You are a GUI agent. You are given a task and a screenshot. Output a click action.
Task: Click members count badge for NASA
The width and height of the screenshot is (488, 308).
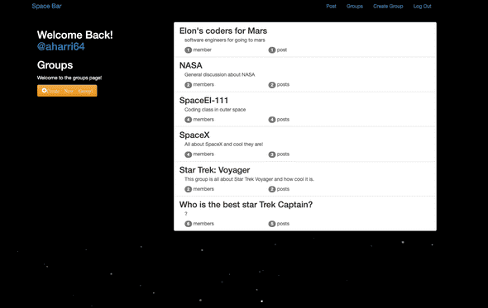(188, 85)
